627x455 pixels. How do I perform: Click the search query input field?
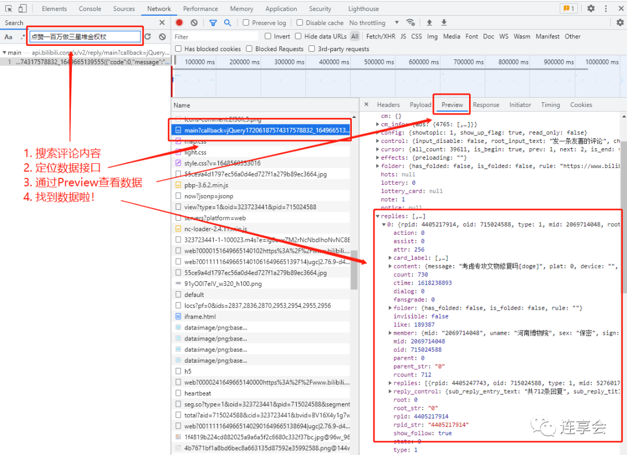(x=85, y=37)
